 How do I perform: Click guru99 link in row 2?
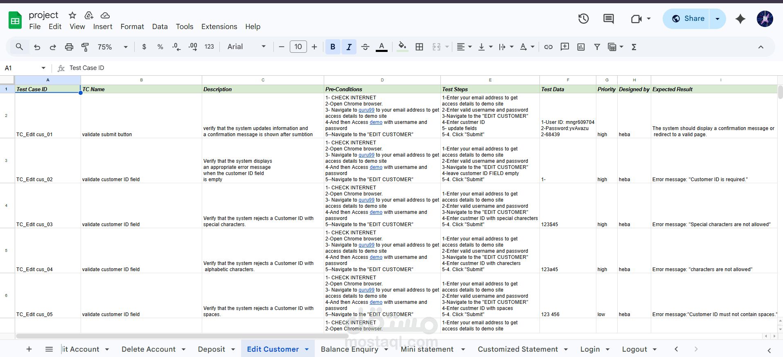[366, 110]
